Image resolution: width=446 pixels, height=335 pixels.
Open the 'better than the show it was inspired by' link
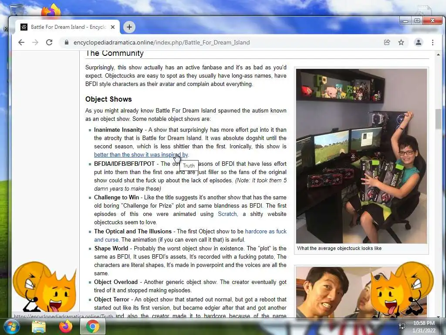click(141, 155)
